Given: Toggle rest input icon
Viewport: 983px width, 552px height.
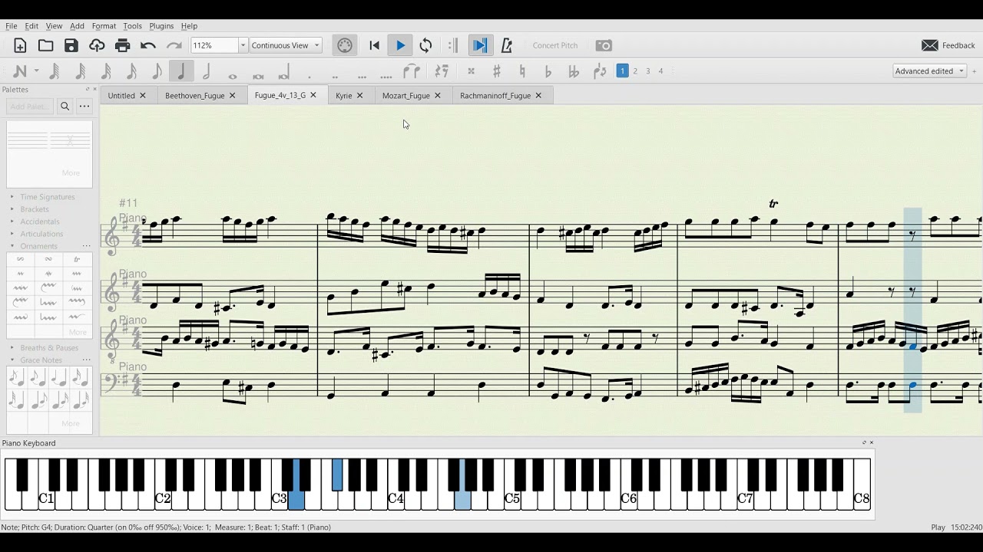Looking at the screenshot, I should tap(442, 71).
